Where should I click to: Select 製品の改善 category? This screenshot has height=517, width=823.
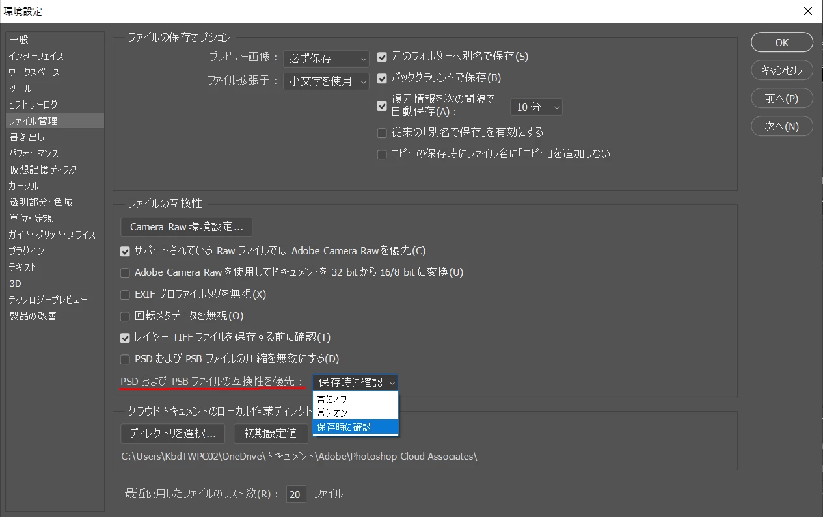tap(55, 316)
